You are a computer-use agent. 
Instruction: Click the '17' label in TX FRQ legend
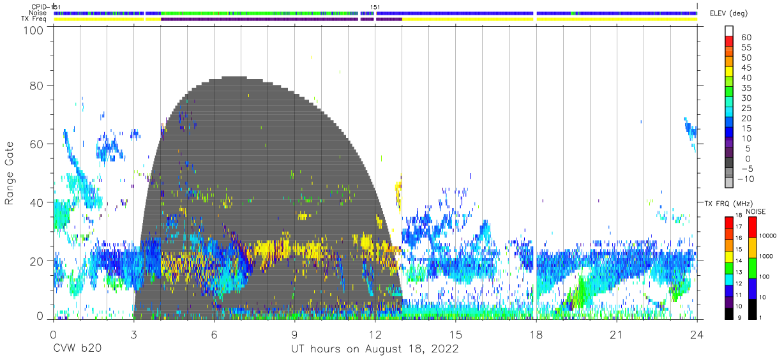click(x=739, y=227)
